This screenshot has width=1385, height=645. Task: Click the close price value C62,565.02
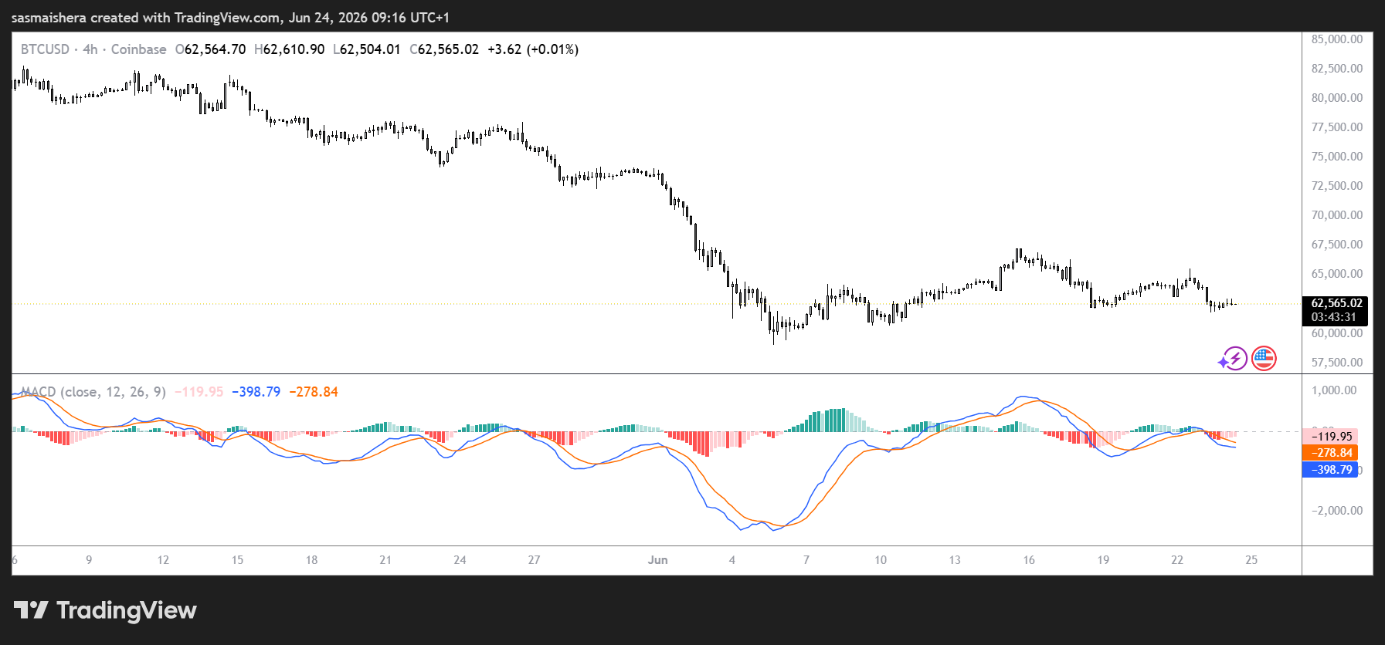point(443,49)
